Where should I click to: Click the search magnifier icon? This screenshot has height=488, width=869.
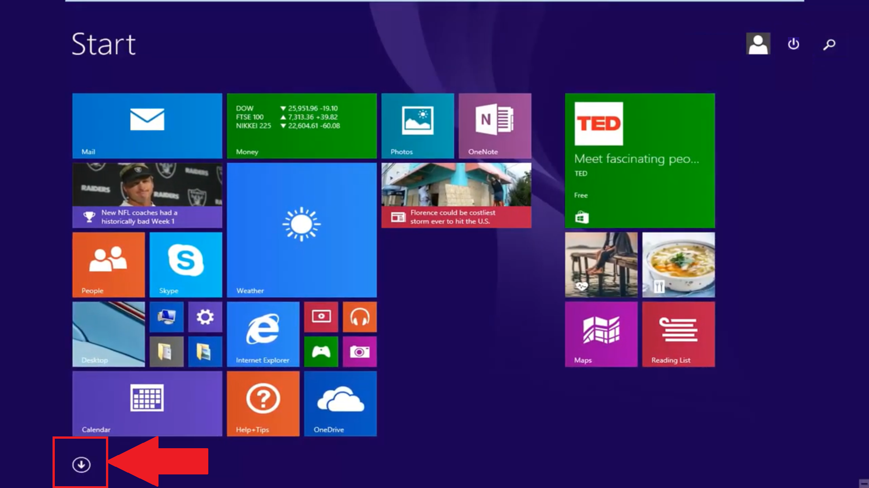(x=829, y=44)
